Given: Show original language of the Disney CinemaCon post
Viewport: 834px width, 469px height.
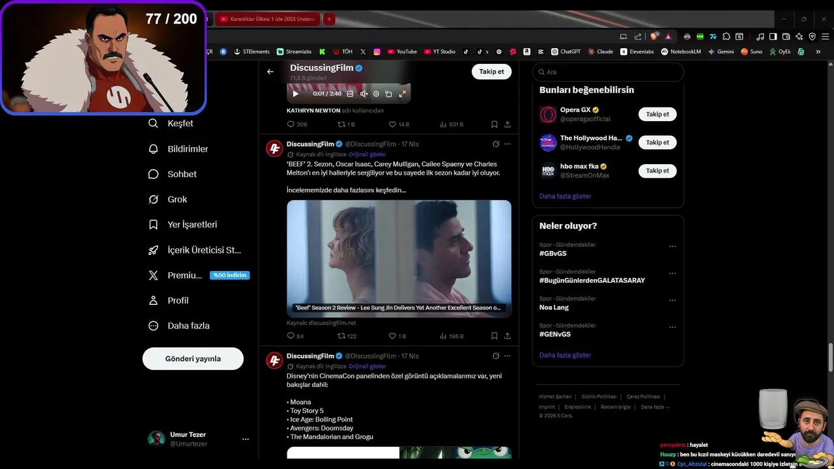Looking at the screenshot, I should click(367, 367).
